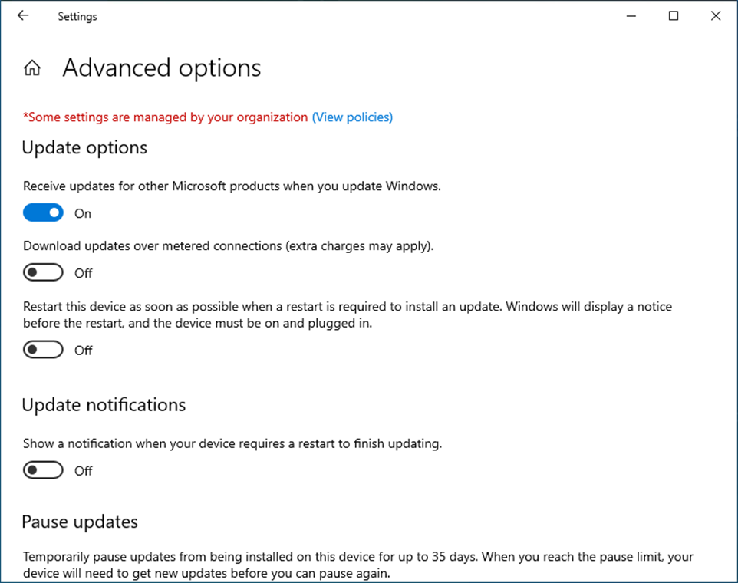Minimize the Settings window

coord(631,16)
